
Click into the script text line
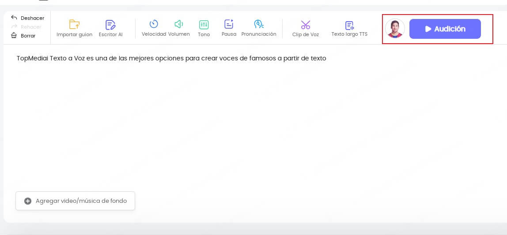[171, 59]
